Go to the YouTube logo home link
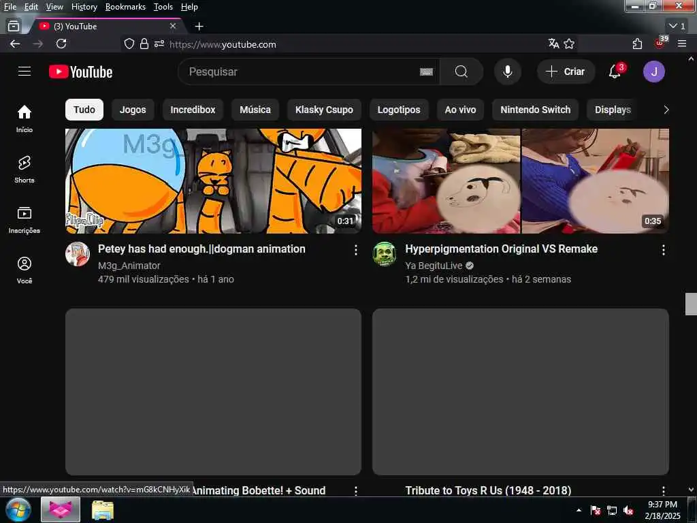Viewport: 697px width, 523px height. click(81, 72)
